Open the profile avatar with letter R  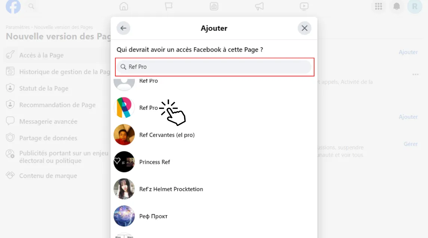tap(414, 6)
